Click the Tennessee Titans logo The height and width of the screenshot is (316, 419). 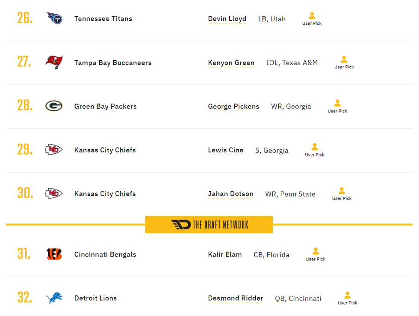(54, 19)
